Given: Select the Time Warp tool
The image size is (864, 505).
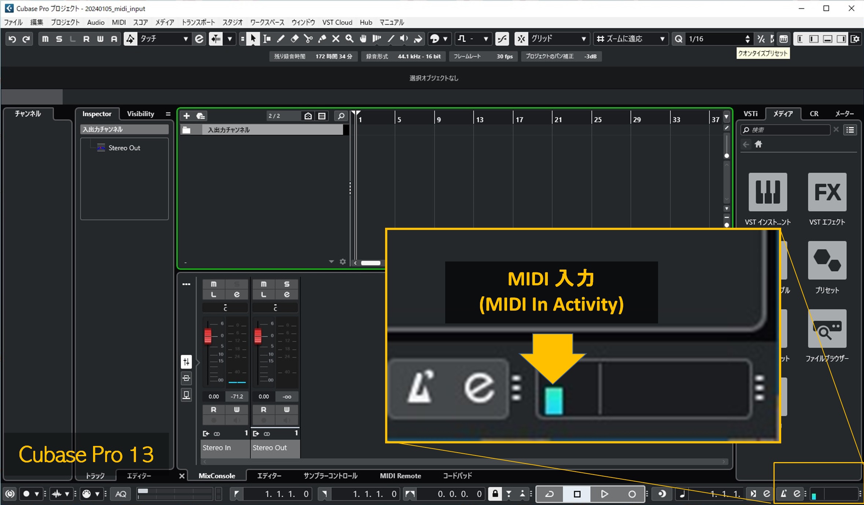Looking at the screenshot, I should (x=377, y=39).
